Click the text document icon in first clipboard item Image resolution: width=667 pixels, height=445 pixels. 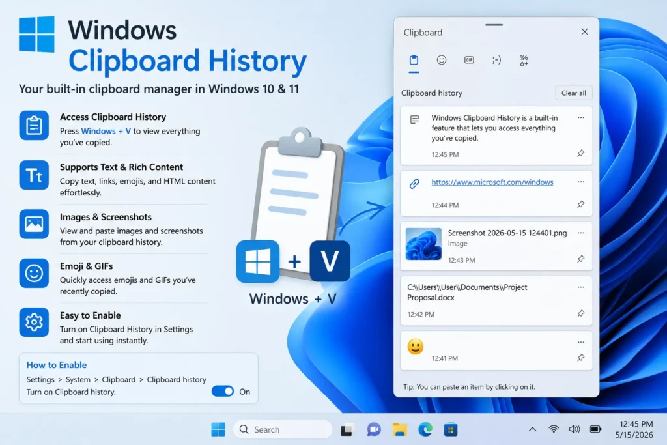(414, 119)
